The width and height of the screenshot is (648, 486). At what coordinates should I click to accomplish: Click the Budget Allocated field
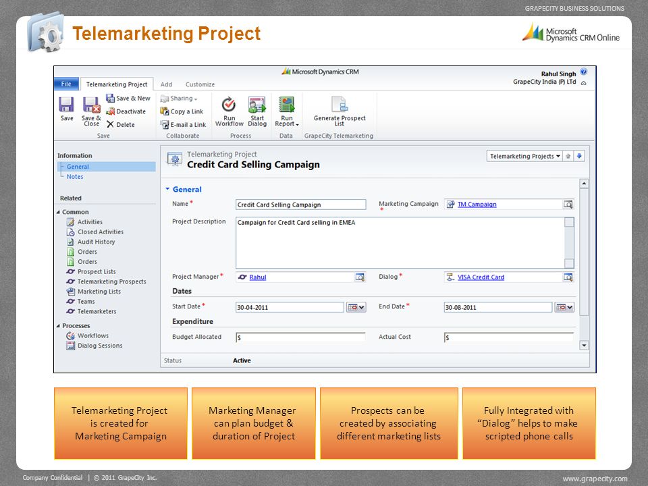point(301,337)
